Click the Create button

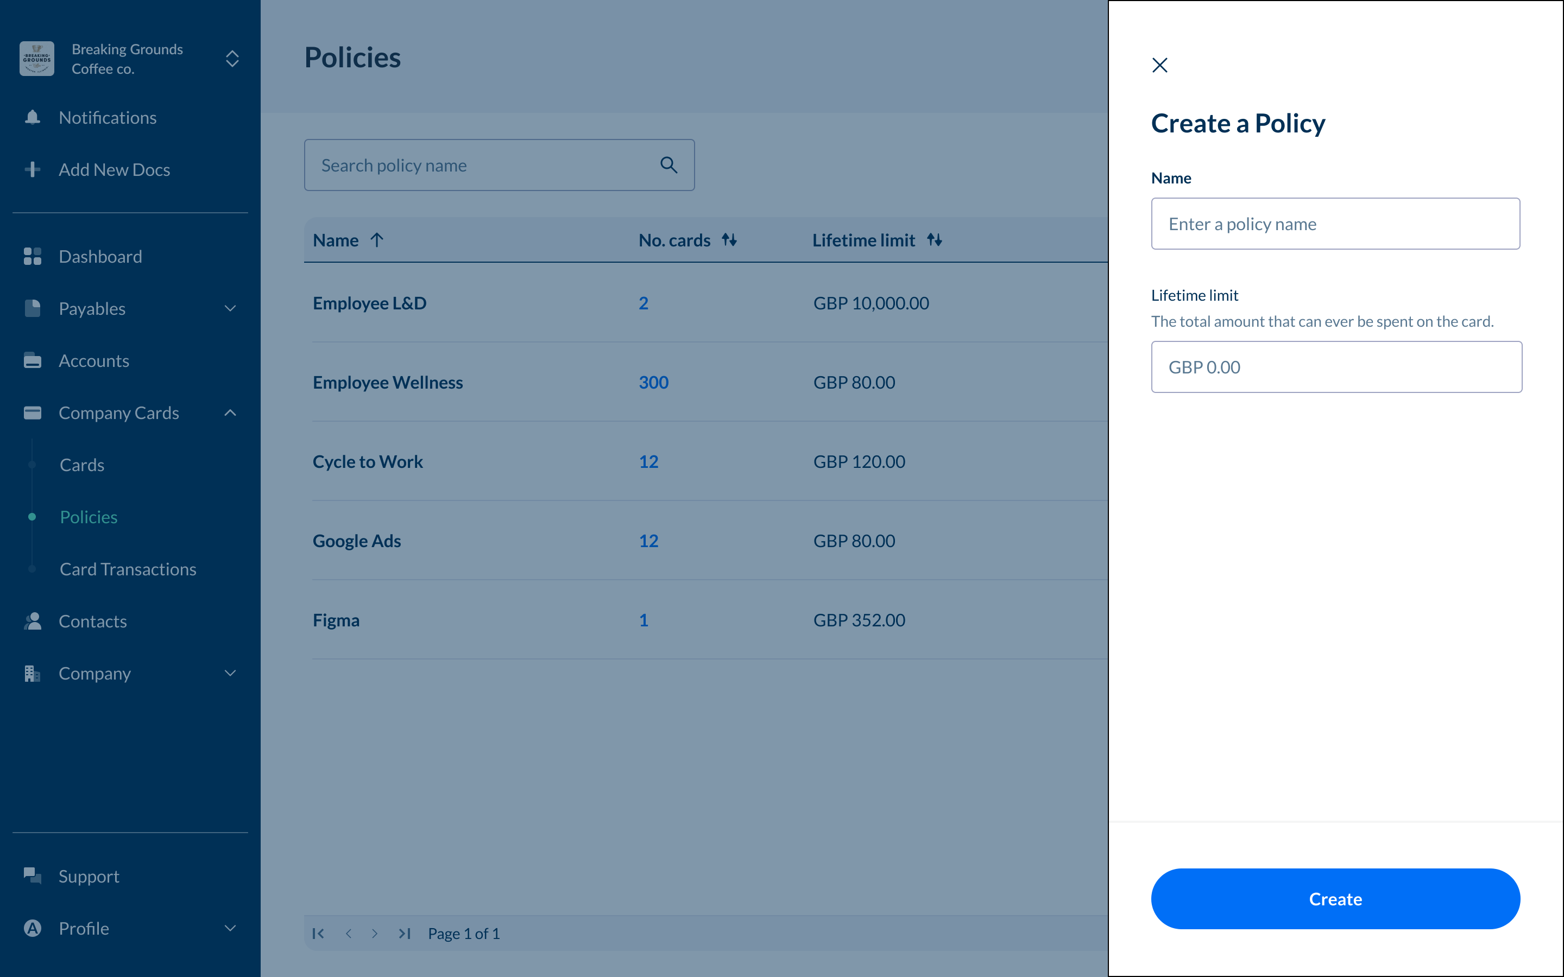1335,899
